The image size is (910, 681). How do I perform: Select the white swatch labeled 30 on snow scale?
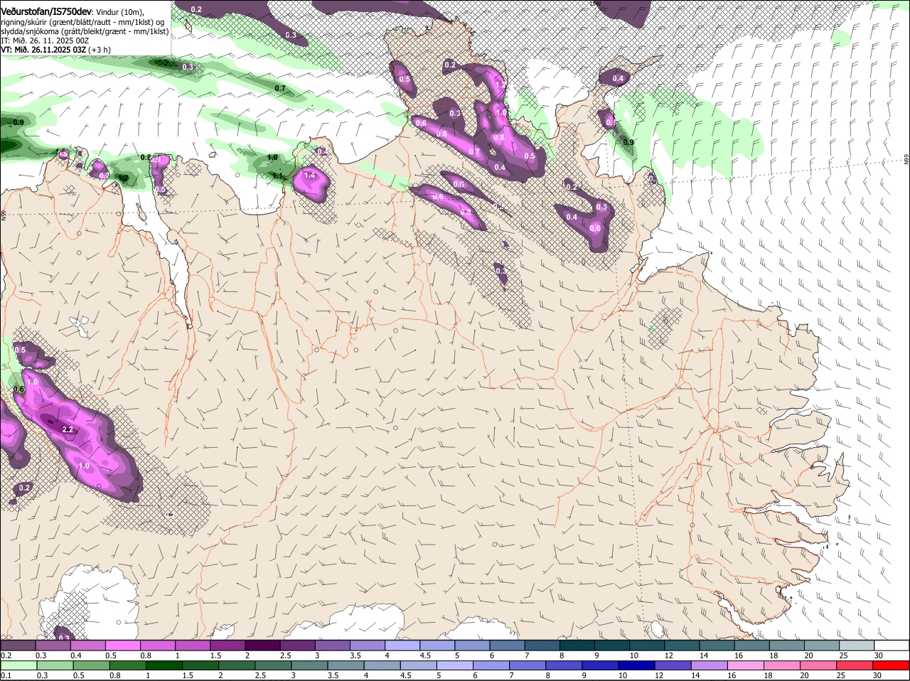point(892,645)
